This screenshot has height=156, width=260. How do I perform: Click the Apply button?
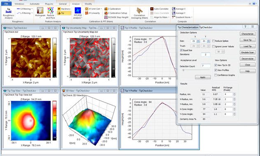203,77
